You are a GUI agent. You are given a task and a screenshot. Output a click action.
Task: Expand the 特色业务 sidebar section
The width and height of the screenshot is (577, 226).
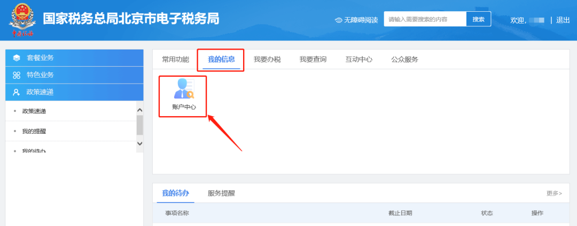[x=75, y=75]
